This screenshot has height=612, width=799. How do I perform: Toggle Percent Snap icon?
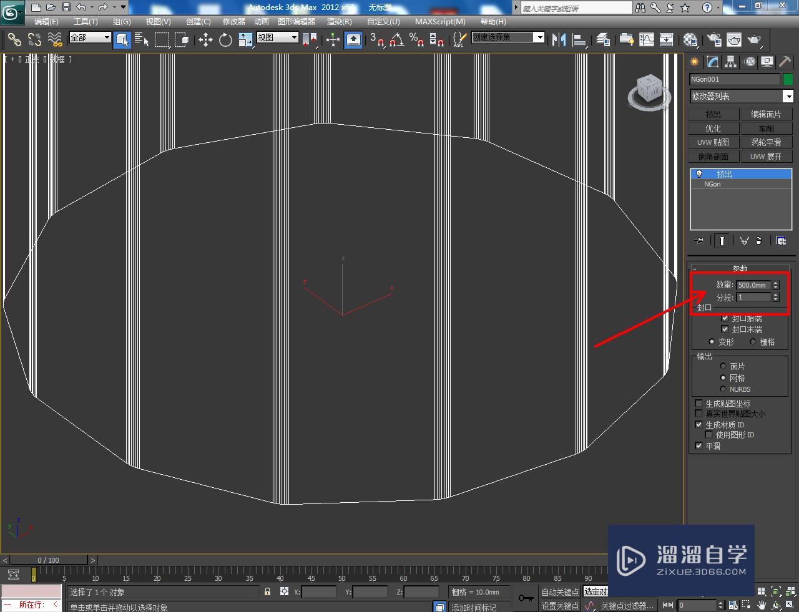point(416,40)
